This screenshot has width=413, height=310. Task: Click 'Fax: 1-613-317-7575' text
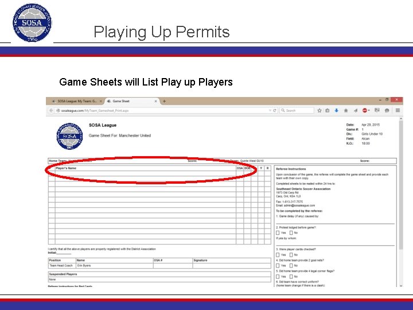[x=289, y=201]
